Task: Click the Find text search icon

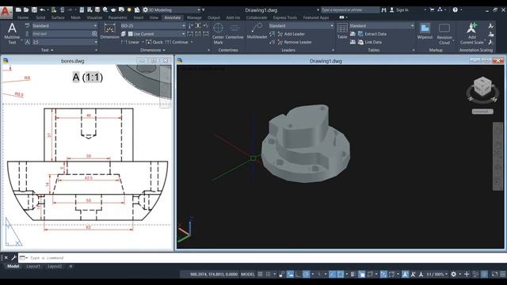Action: coord(94,33)
